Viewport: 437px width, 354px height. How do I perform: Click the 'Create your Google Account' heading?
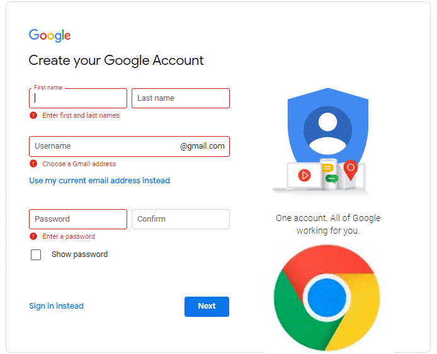click(116, 60)
